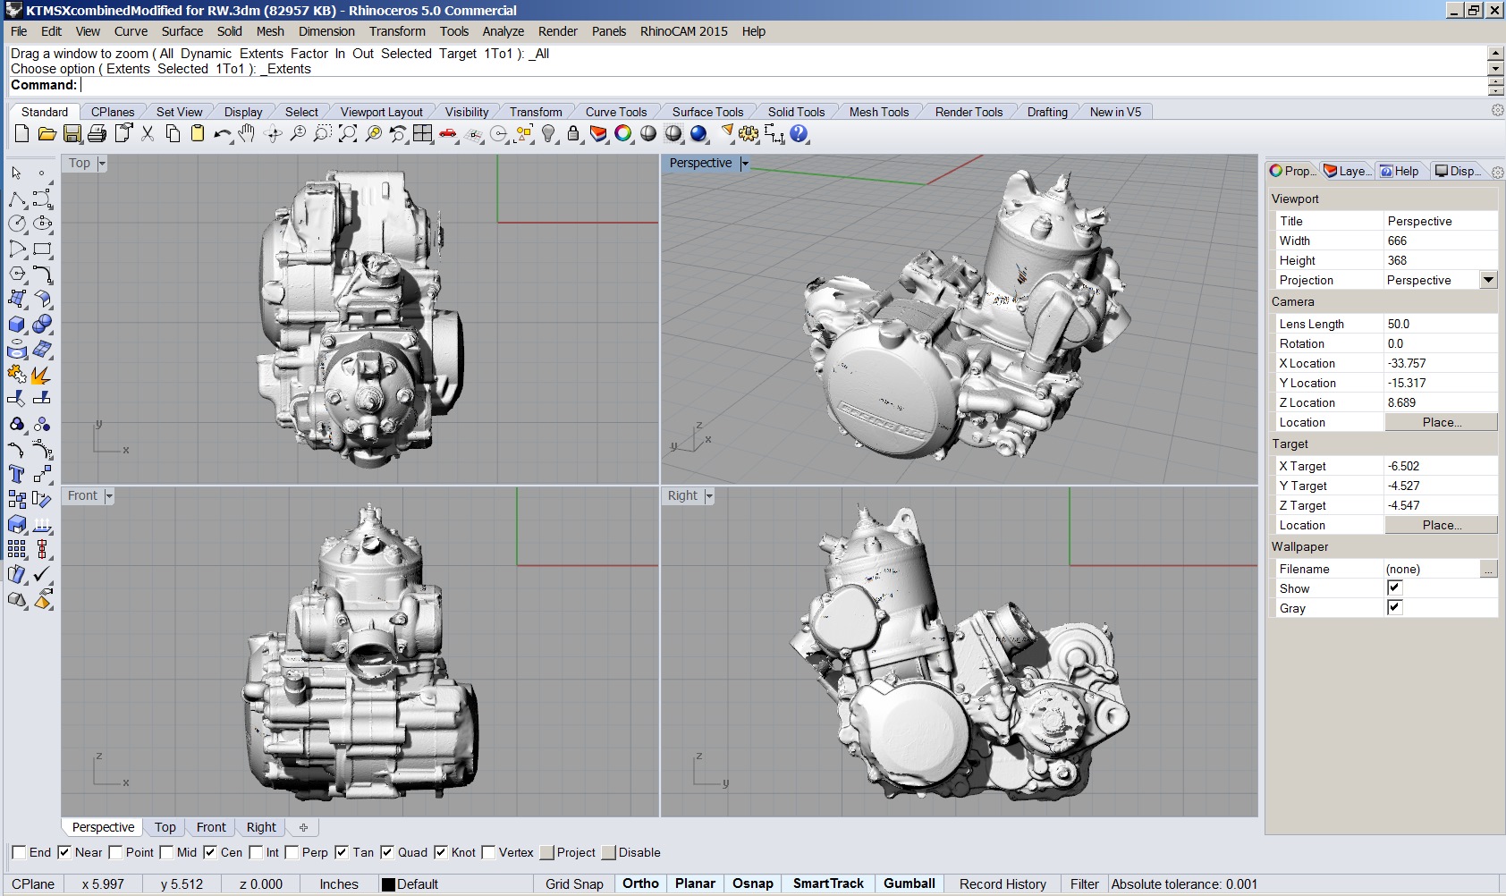Viewport: 1506px width, 896px height.
Task: Add a new viewport tab with plus
Action: pyautogui.click(x=303, y=827)
